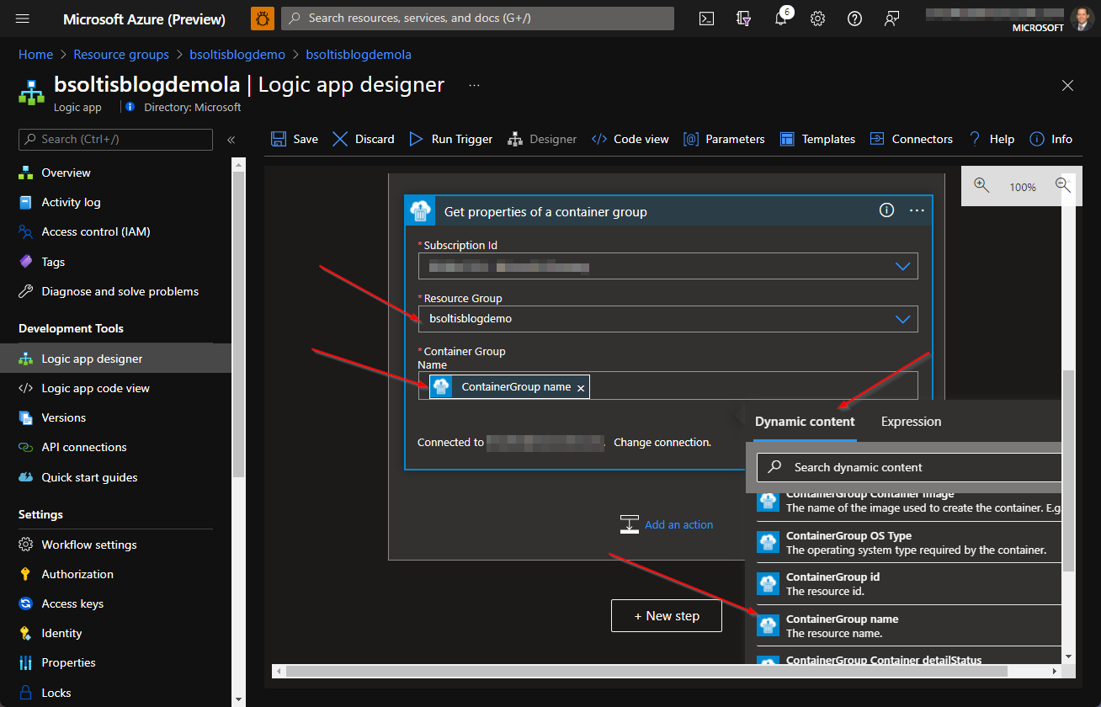Open Azure Cloud Shell icon
The image size is (1101, 707).
click(x=708, y=19)
